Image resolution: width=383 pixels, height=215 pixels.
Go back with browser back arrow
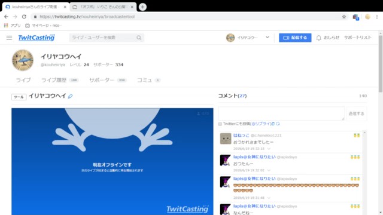click(6, 17)
